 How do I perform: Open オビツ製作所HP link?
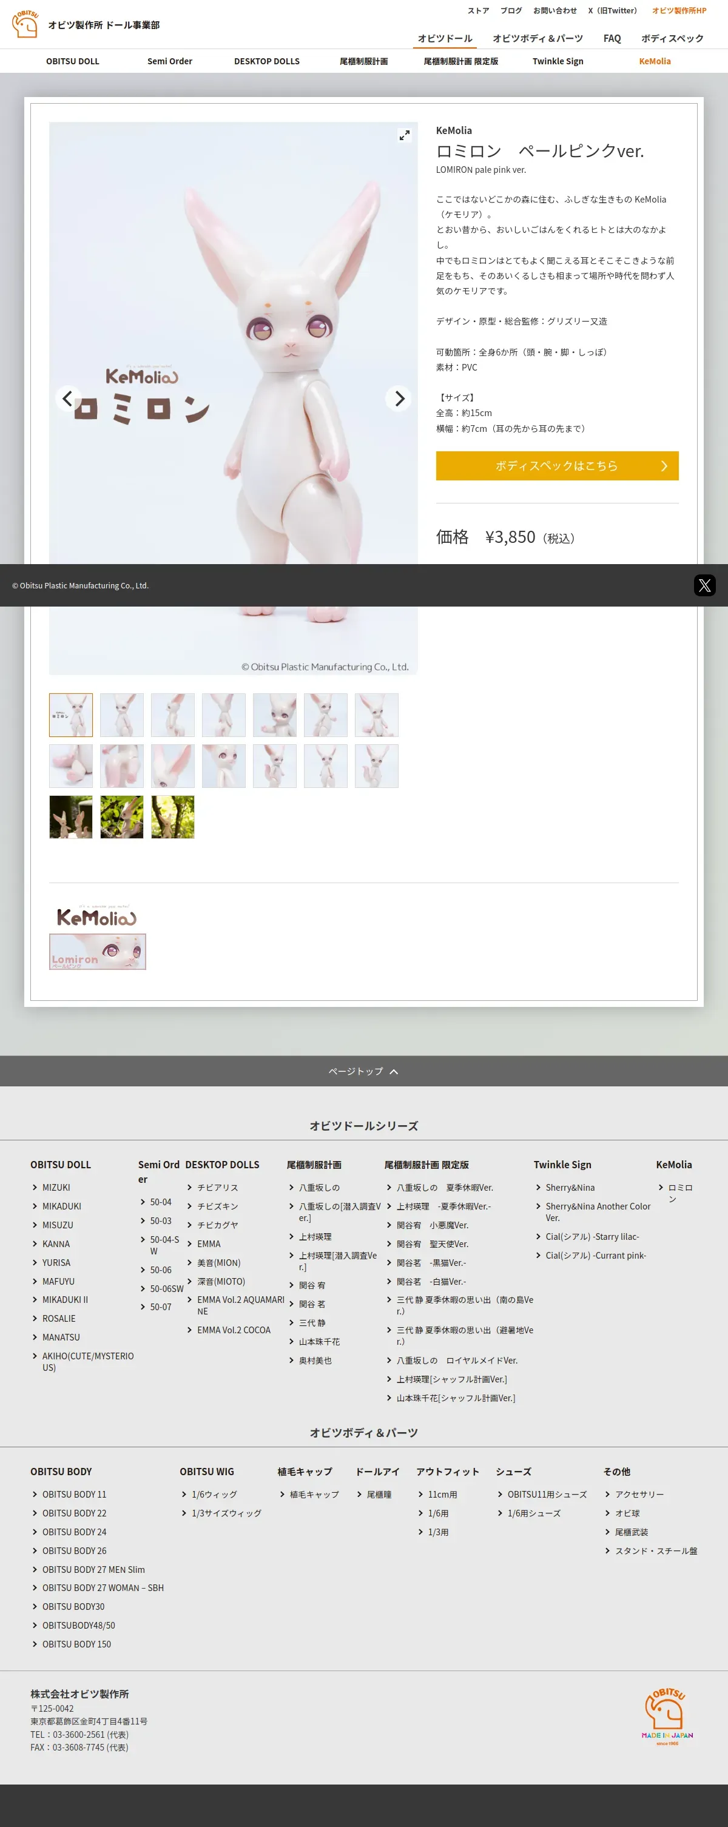[x=679, y=11]
